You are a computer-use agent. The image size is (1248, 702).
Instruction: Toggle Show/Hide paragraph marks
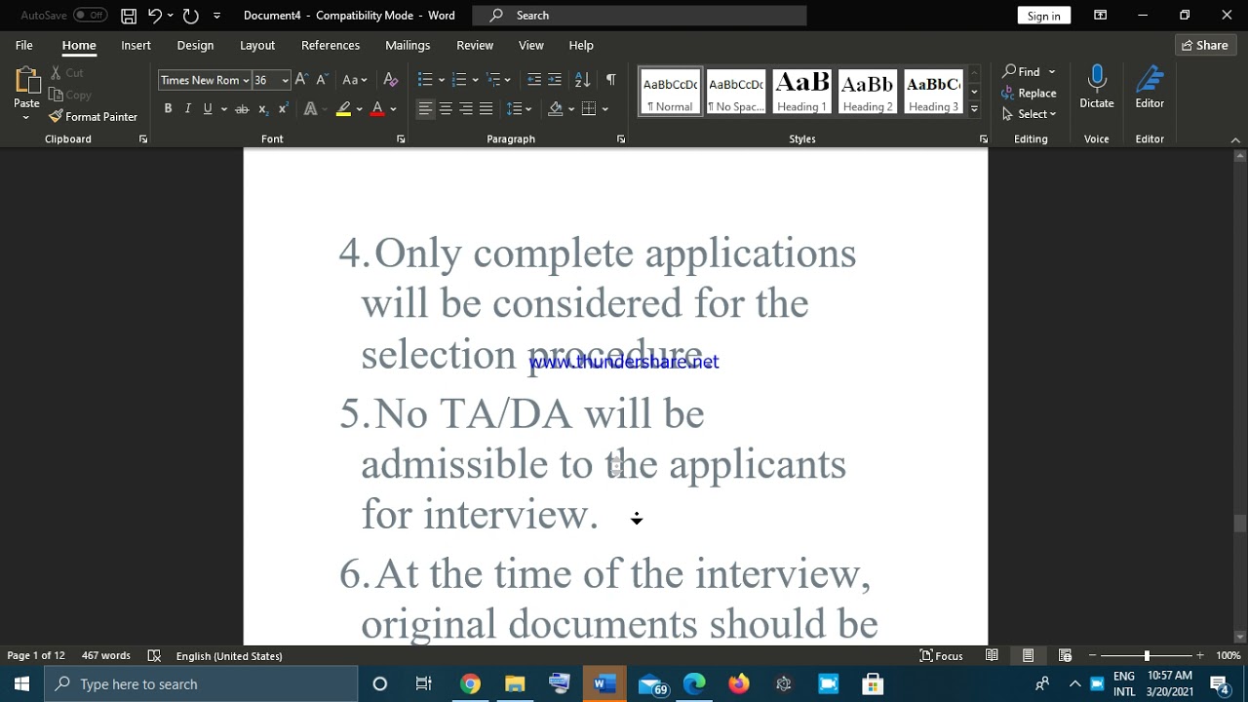(610, 80)
